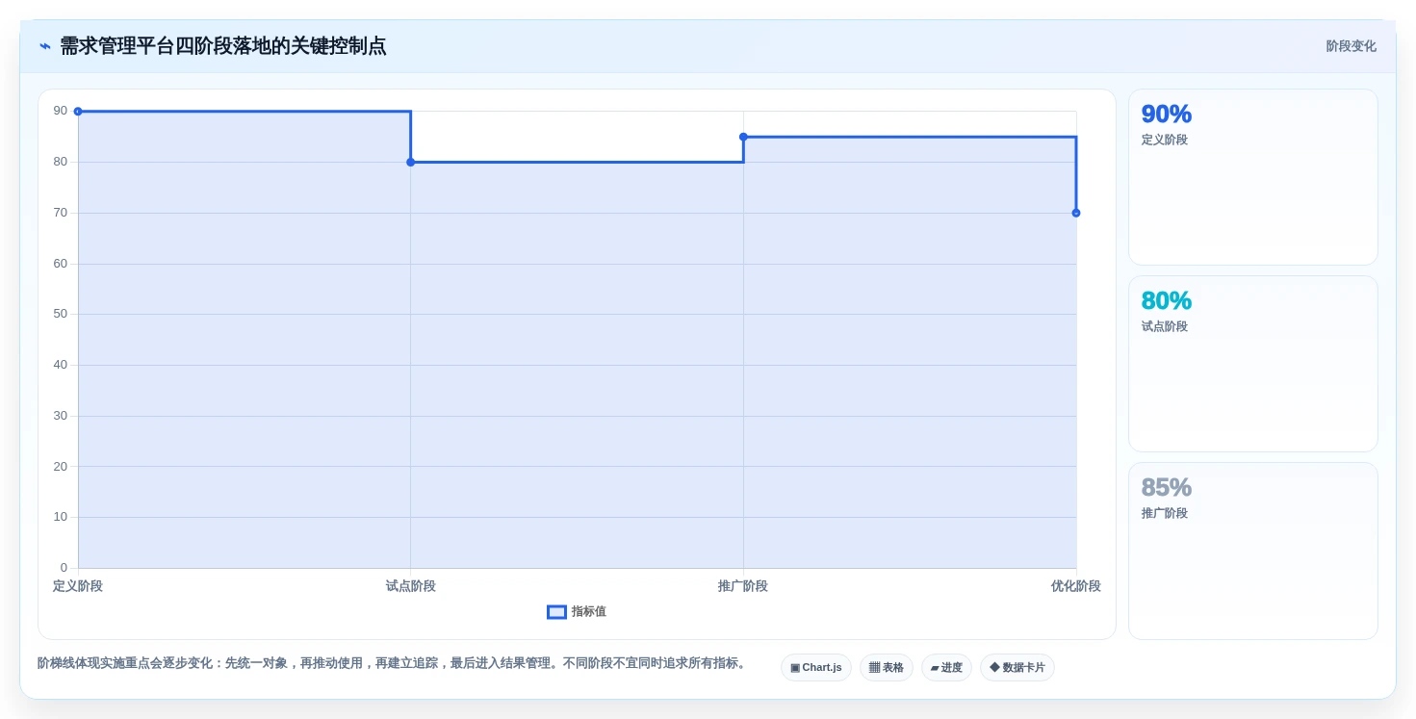The image size is (1416, 719).
Task: Click the 阶段变化 label in the header
Action: tap(1351, 46)
